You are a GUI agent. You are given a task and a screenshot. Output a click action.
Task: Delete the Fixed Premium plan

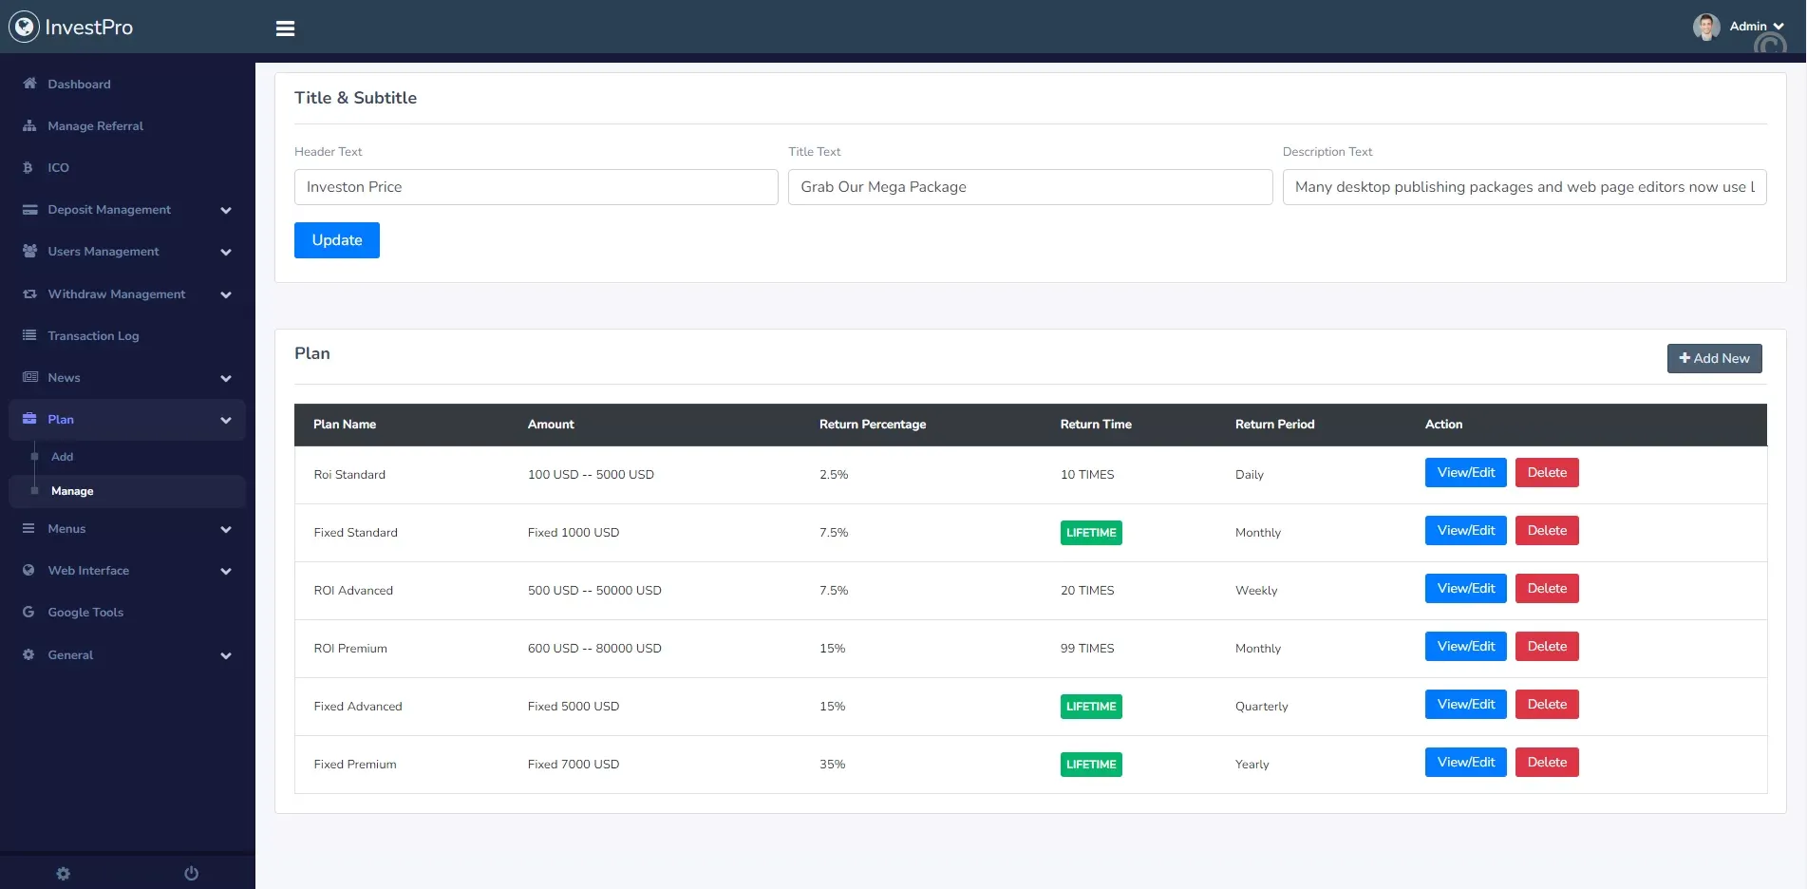pyautogui.click(x=1546, y=763)
